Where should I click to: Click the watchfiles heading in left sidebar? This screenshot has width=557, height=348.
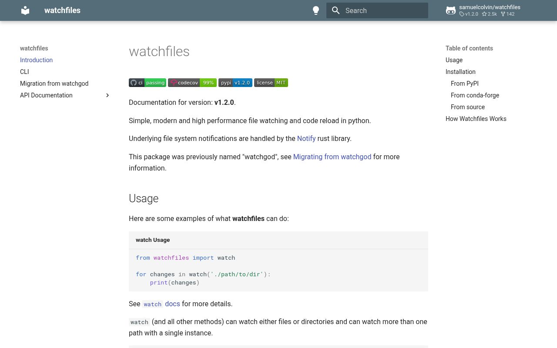tap(34, 48)
